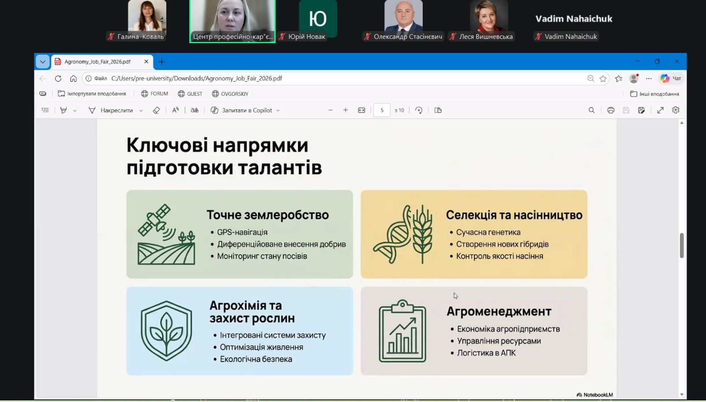Click the PDF vertical scrollbar thumb
The image size is (706, 402).
(x=682, y=245)
